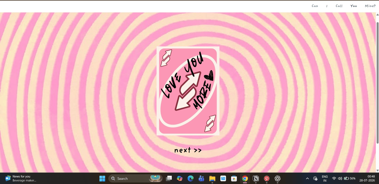This screenshot has width=379, height=184.
Task: Open Wi-Fi network settings in tray
Action: pos(334,178)
